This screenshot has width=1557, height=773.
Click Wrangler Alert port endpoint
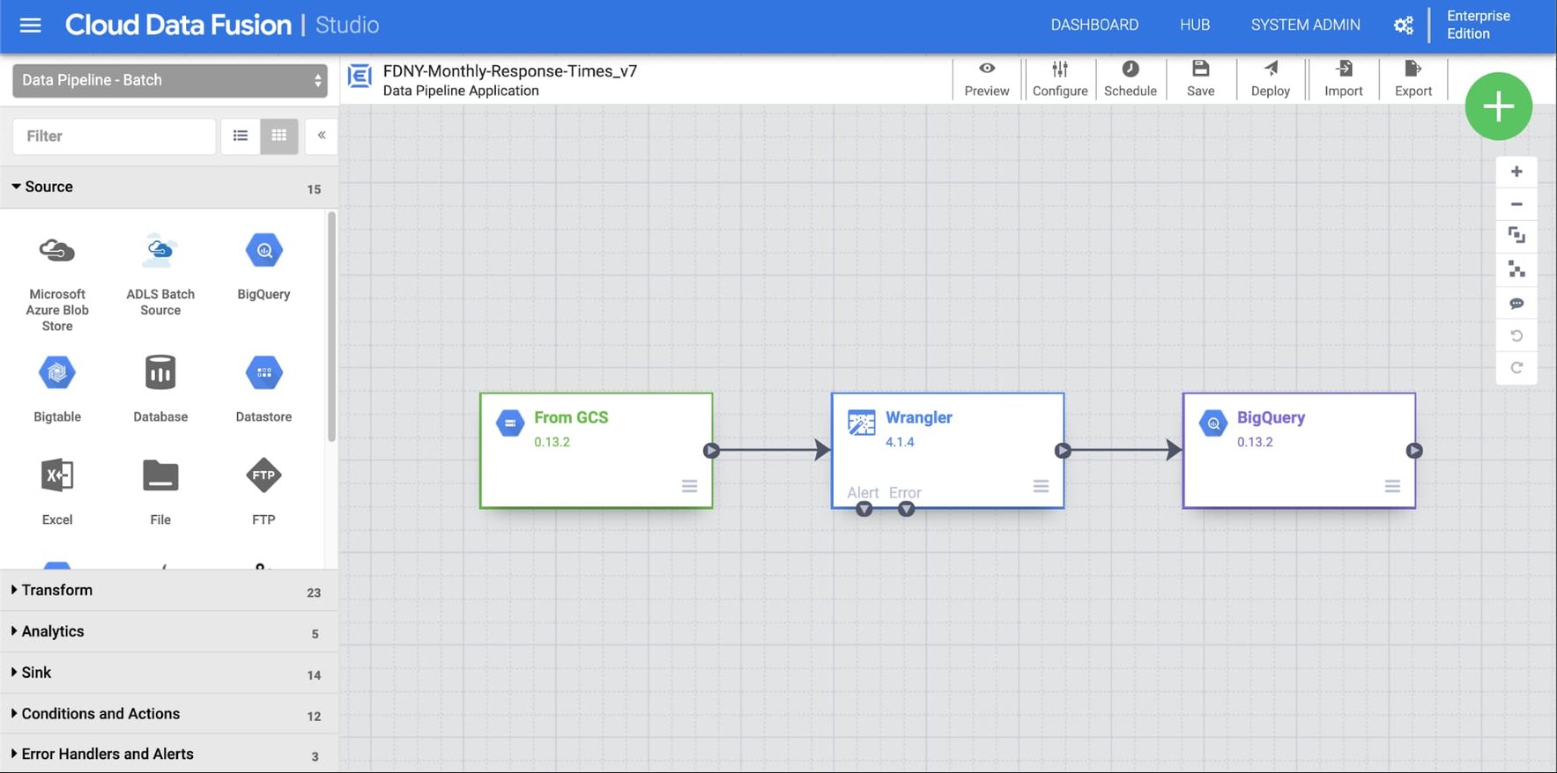(864, 509)
